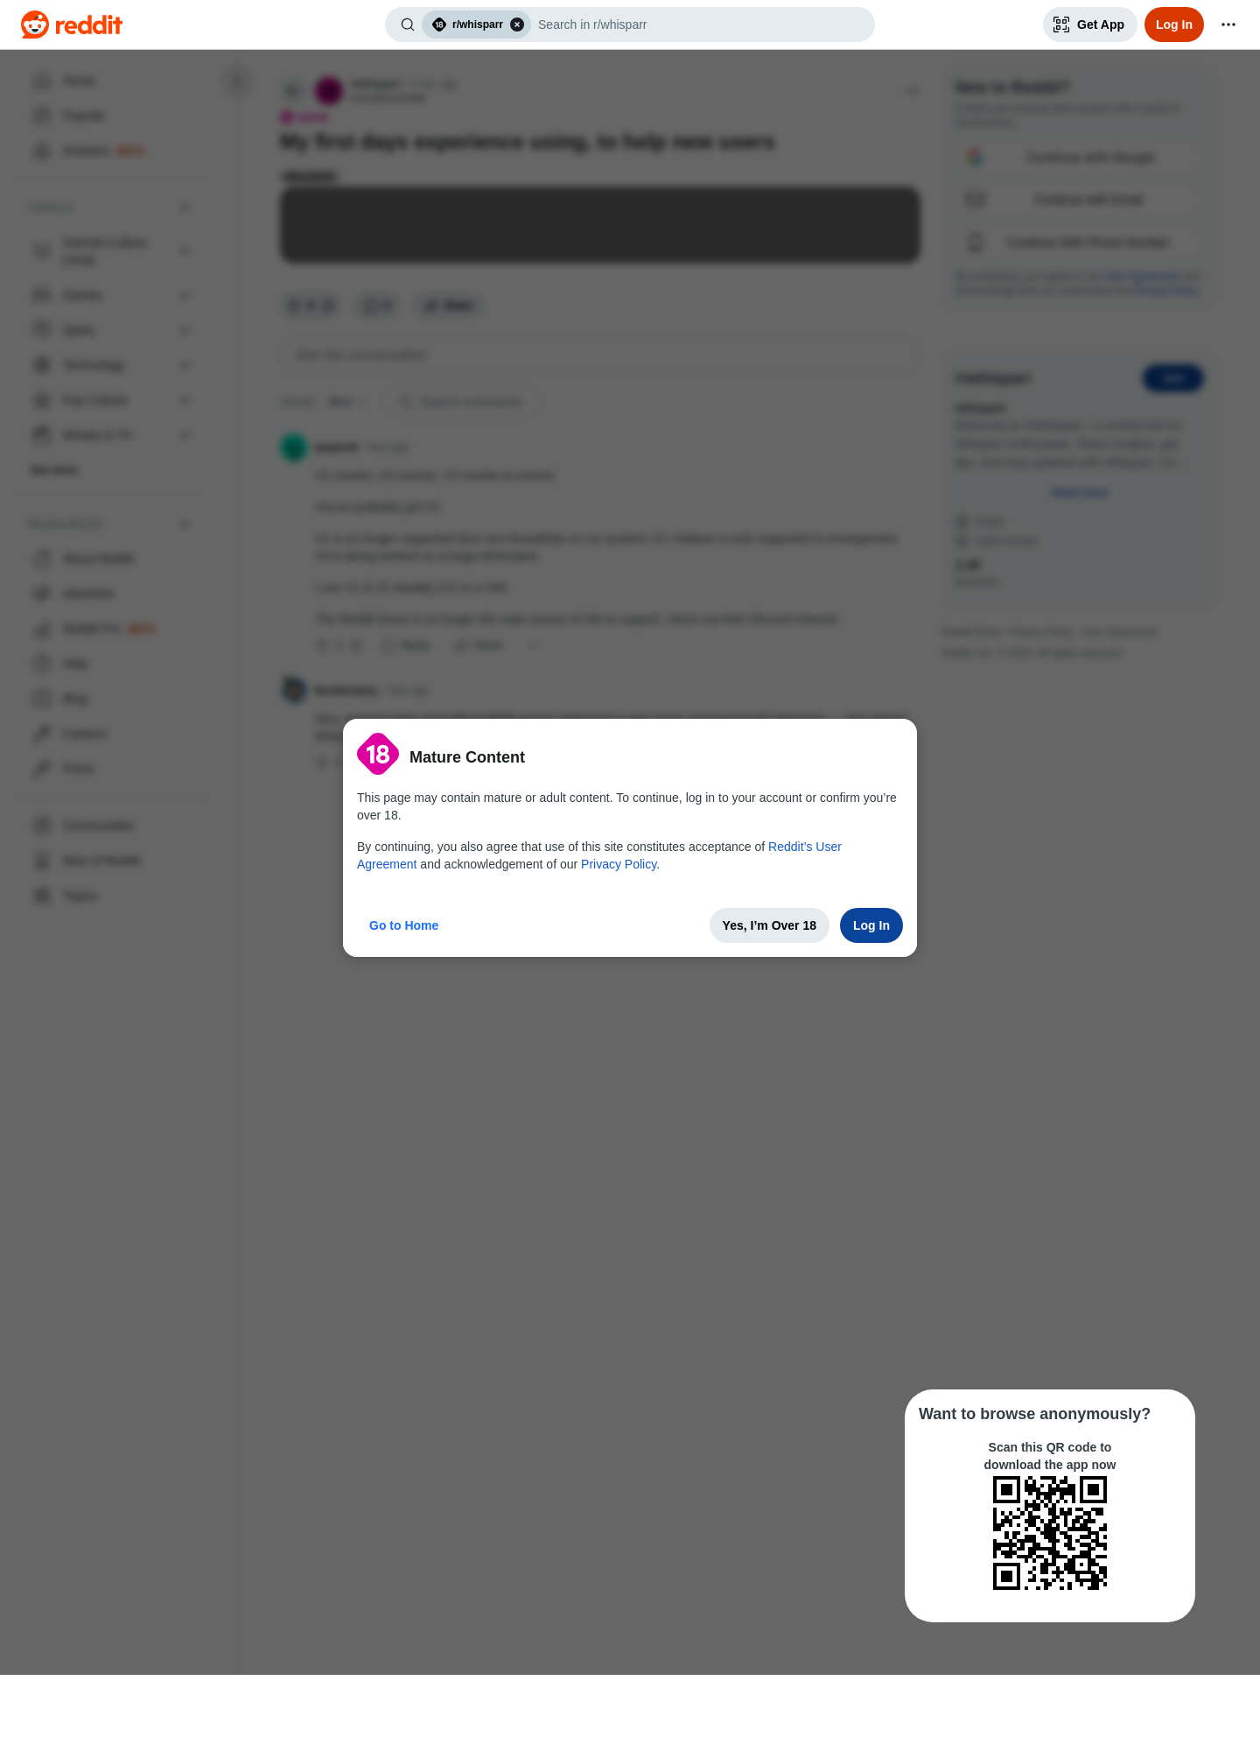This screenshot has width=1260, height=1751.
Task: Click the orange Log In button in header
Action: (1174, 25)
